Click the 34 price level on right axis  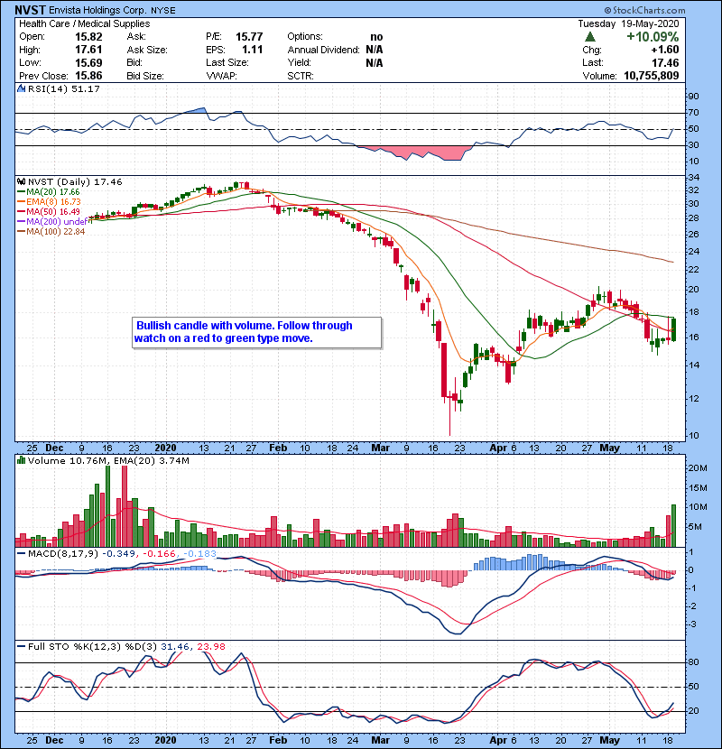(693, 177)
